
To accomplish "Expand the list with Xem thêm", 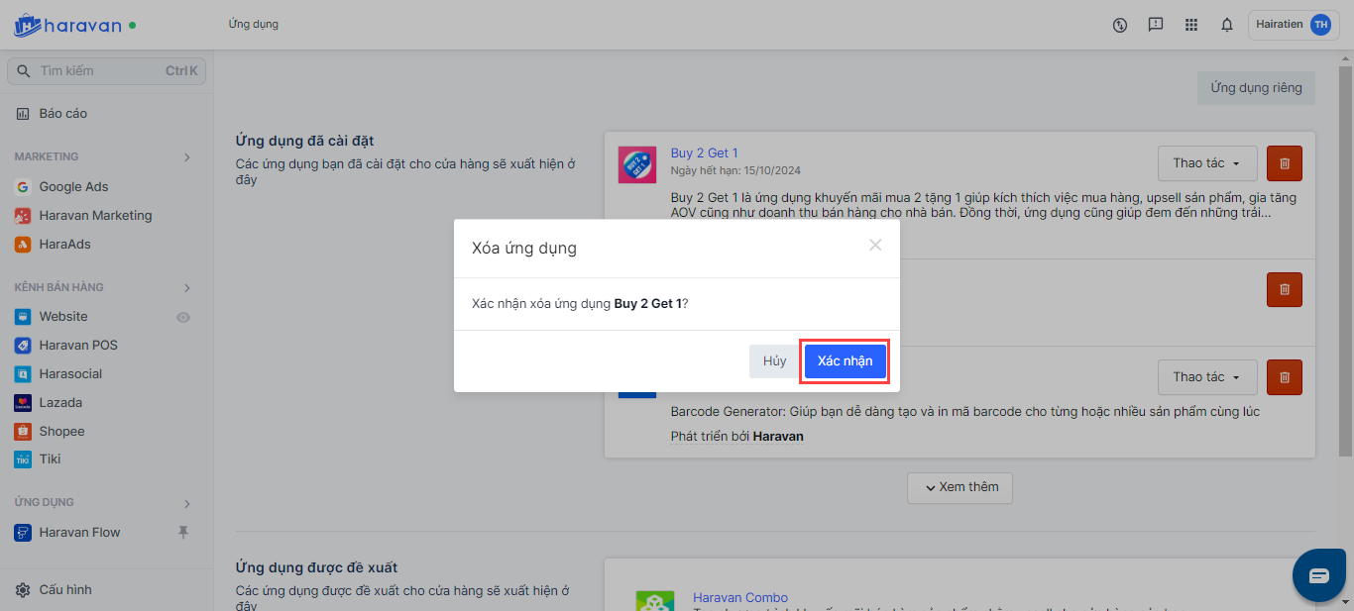I will 959,487.
